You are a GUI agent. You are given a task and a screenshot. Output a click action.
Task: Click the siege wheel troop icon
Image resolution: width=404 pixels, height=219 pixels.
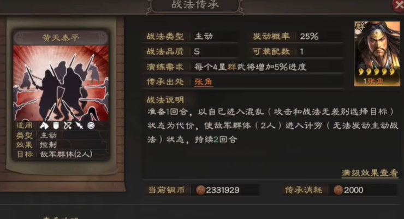coord(91,126)
